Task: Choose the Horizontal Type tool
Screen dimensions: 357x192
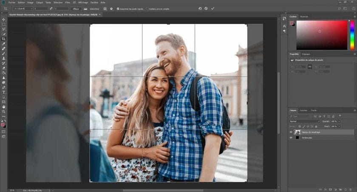Action: (4, 92)
